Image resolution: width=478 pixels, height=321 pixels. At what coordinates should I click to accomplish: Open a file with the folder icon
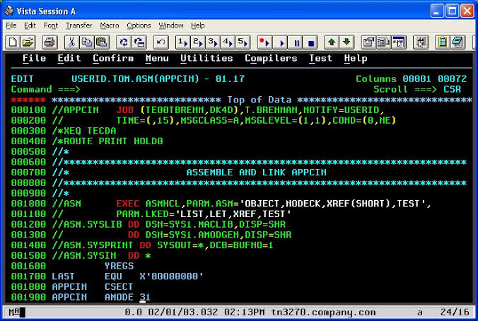(x=28, y=42)
